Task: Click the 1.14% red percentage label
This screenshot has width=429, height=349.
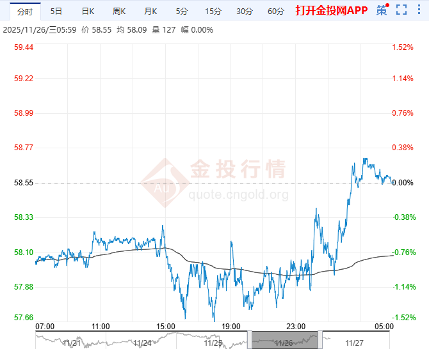Action: (403, 79)
